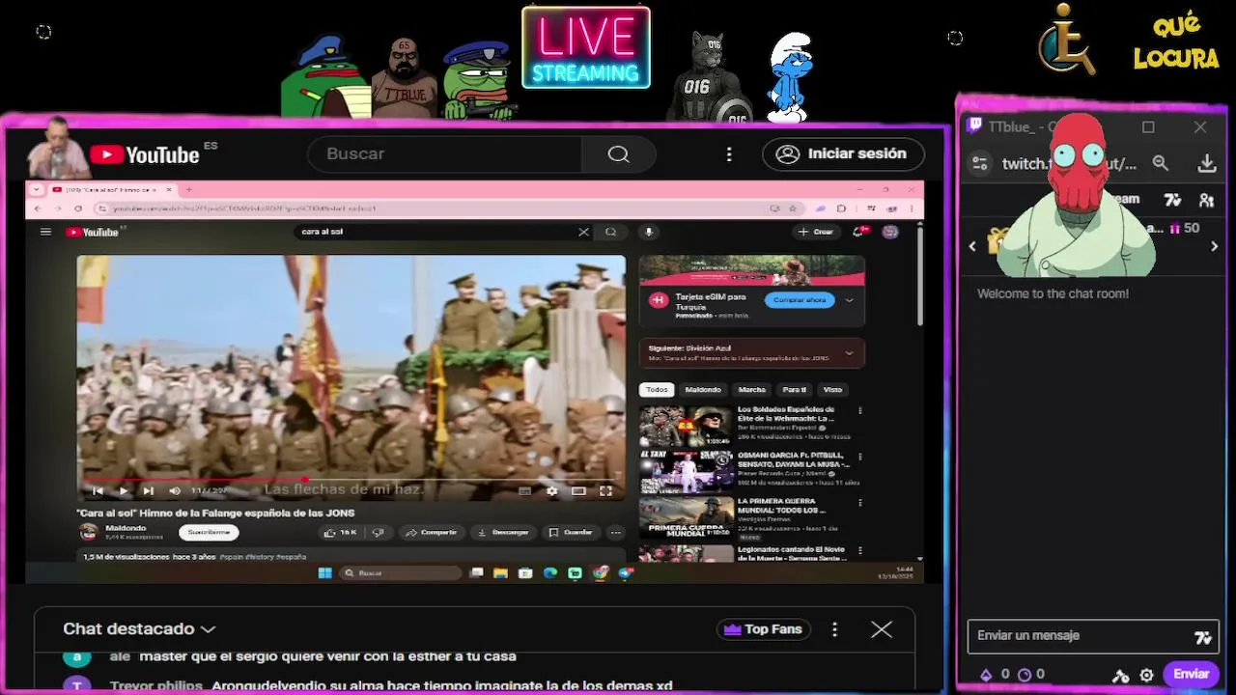Open options for Osmani Garcia video
This screenshot has height=695, width=1236.
click(x=860, y=456)
